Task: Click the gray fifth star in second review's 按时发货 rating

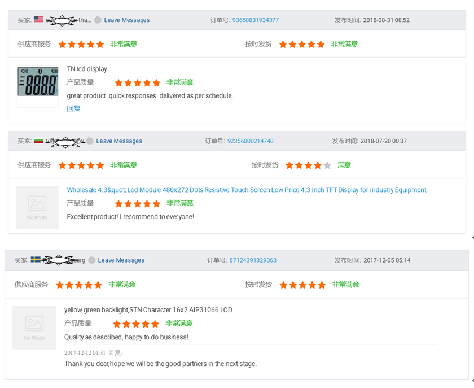Action: (327, 165)
